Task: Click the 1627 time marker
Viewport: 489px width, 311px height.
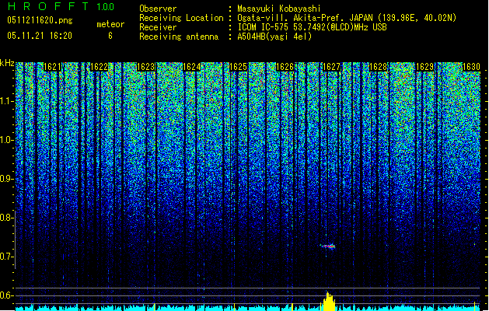Action: [x=331, y=67]
